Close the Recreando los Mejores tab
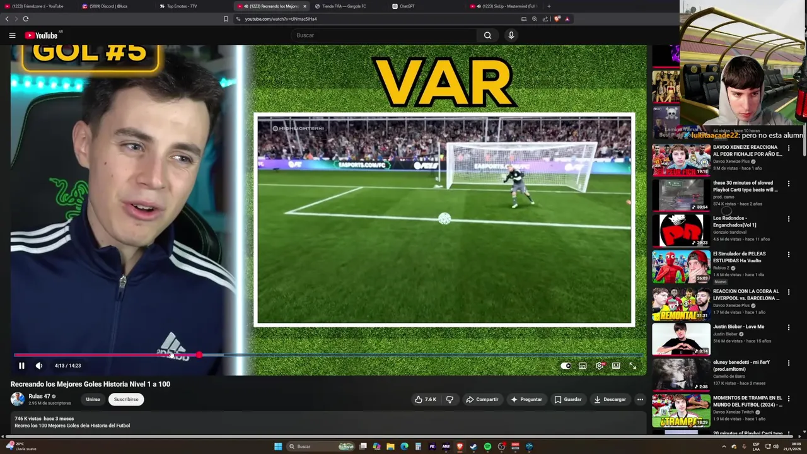The height and width of the screenshot is (454, 807). click(x=305, y=6)
